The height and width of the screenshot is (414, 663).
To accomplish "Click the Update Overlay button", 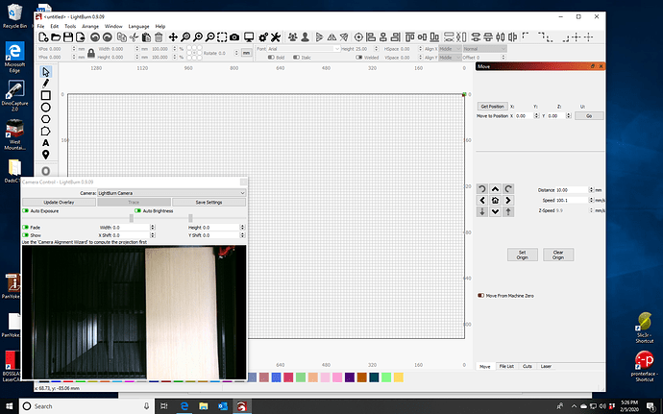I will [x=59, y=202].
